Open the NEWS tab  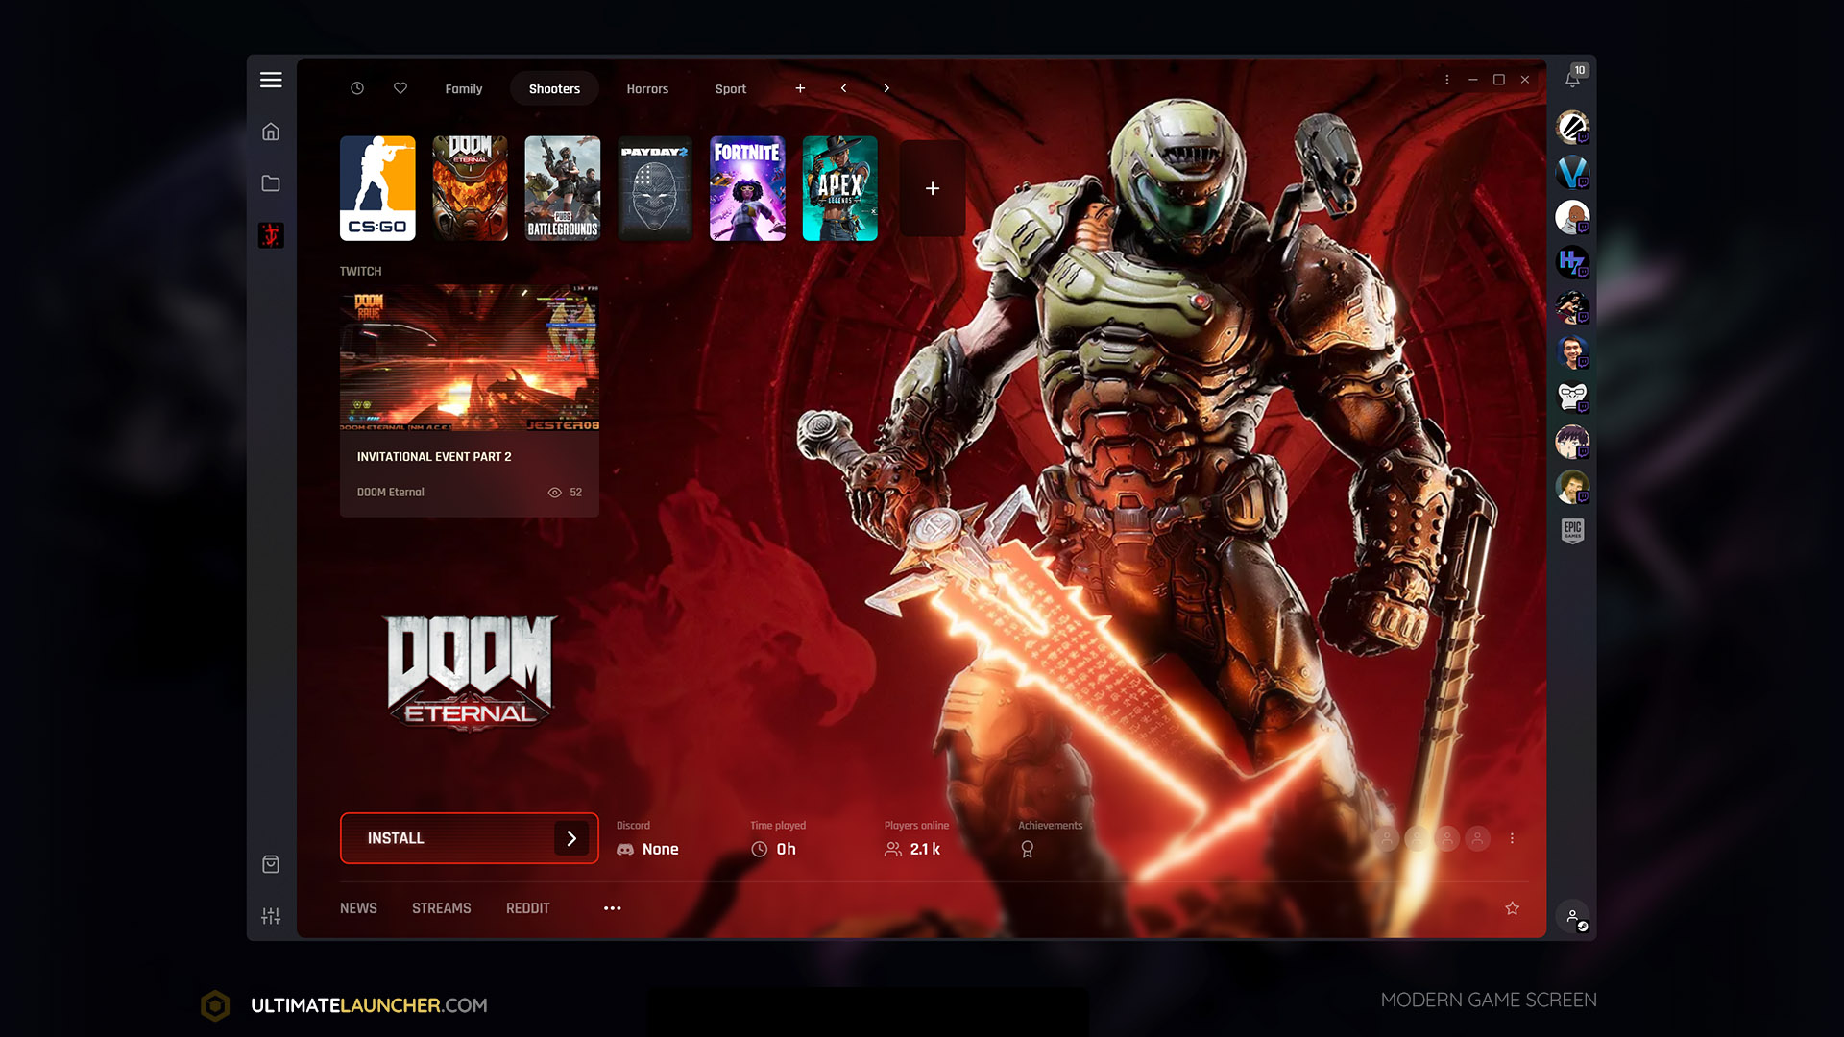point(358,908)
